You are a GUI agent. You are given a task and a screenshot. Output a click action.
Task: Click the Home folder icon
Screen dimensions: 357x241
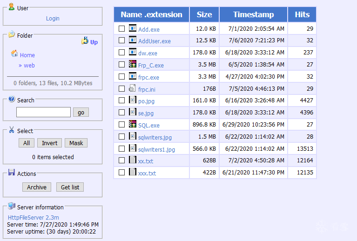(14, 54)
